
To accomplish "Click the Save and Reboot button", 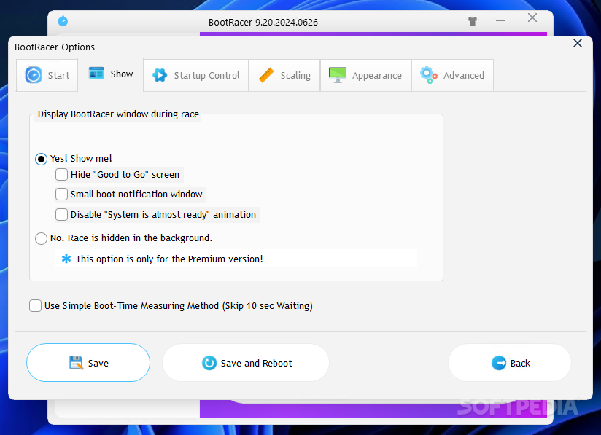I will pyautogui.click(x=246, y=363).
